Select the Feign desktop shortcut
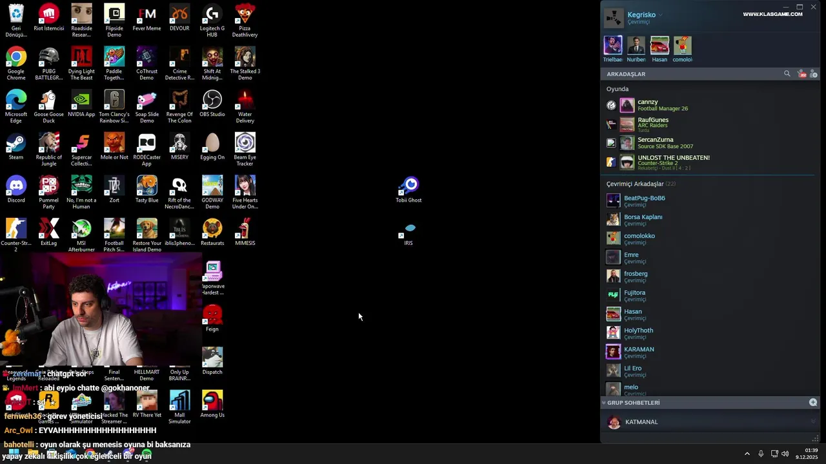The image size is (826, 464). tap(212, 318)
